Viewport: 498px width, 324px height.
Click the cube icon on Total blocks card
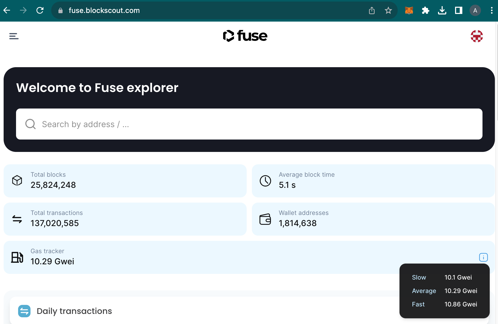17,180
